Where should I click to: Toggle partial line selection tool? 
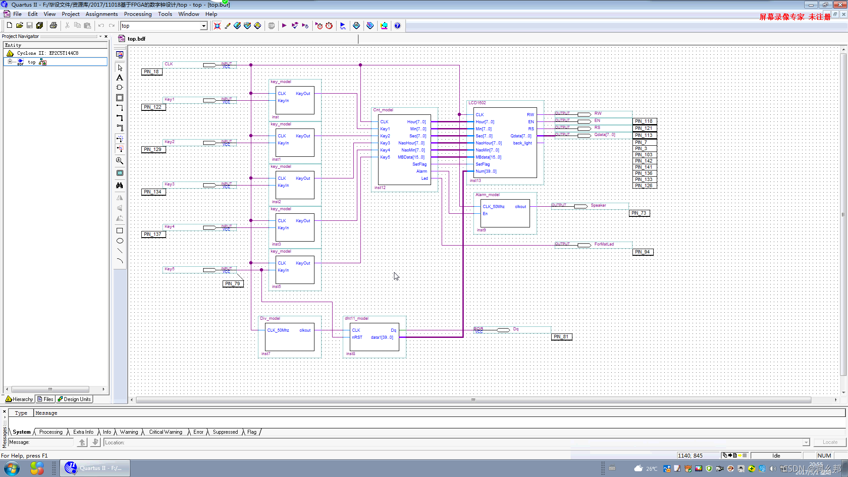[x=120, y=149]
